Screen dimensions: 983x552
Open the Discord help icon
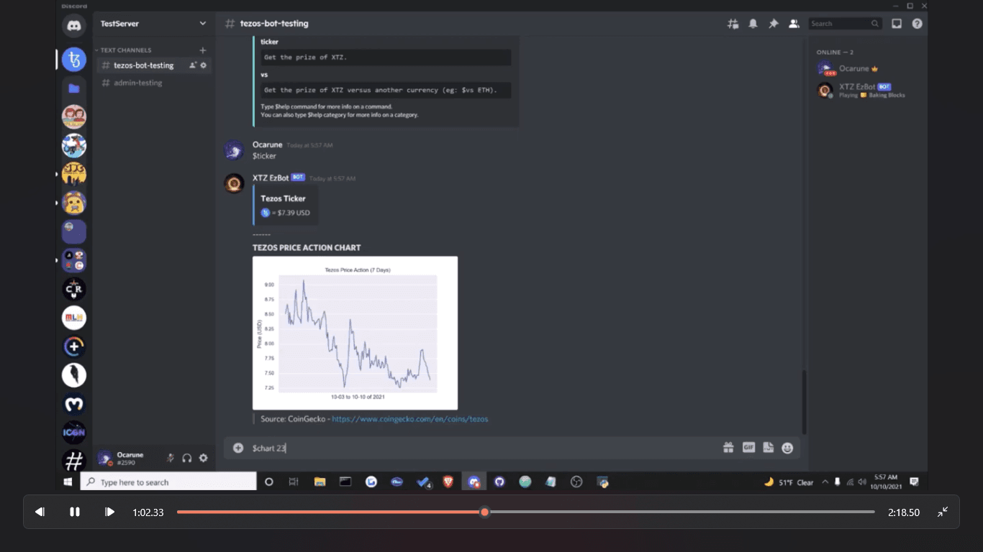coord(917,24)
